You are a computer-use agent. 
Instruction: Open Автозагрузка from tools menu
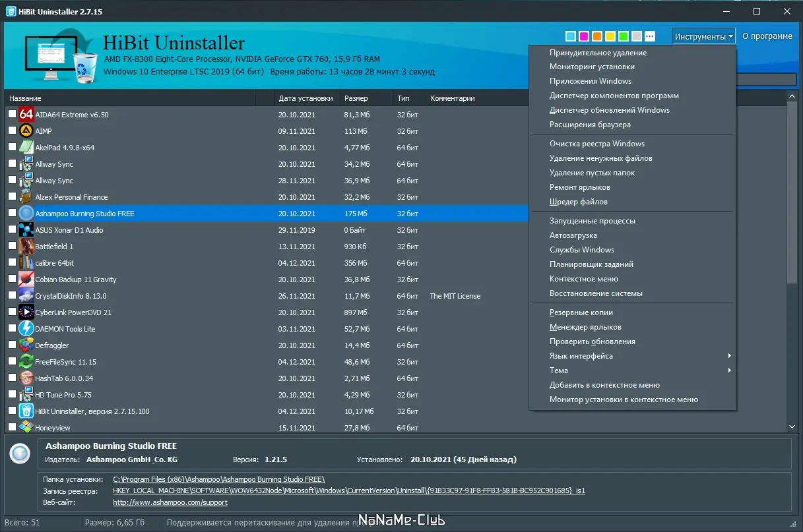pos(633,235)
